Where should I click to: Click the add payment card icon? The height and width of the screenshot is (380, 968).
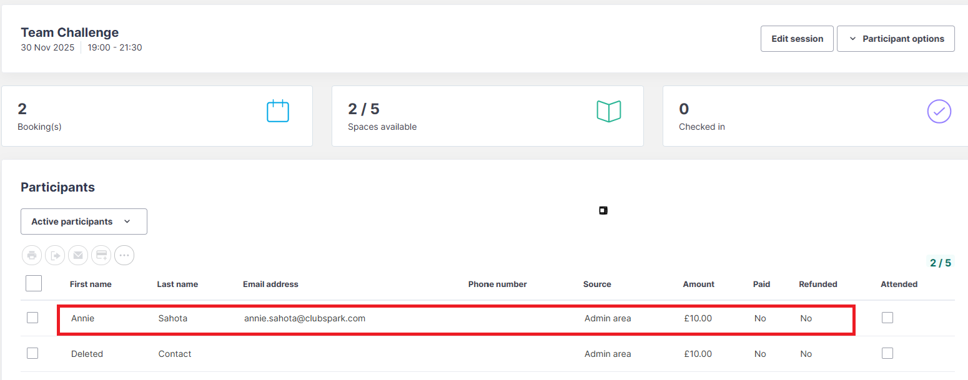click(x=101, y=255)
